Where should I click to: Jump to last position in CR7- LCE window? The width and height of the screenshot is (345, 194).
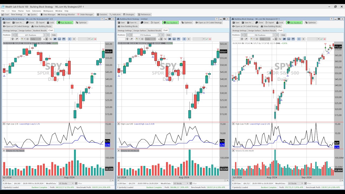[48, 35]
